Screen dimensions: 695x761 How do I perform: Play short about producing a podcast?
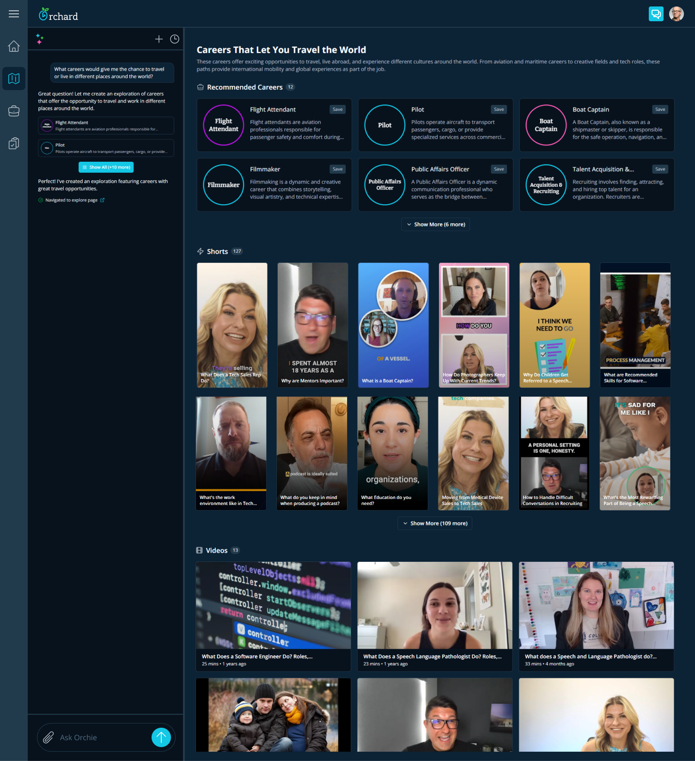tap(312, 453)
